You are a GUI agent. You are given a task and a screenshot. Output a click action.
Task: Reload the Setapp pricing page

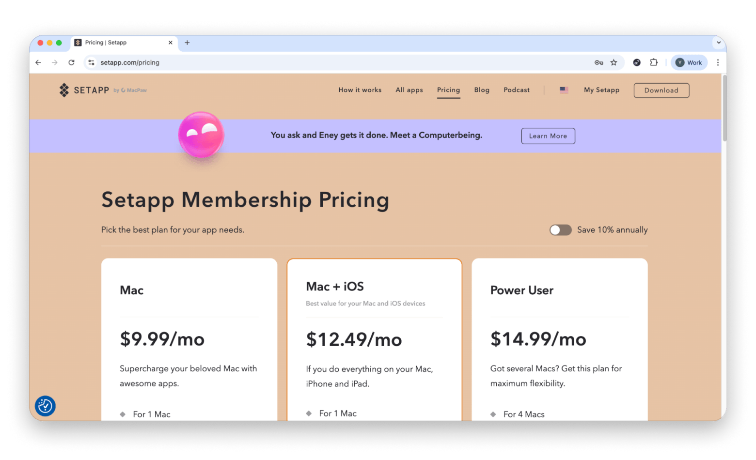coord(71,62)
